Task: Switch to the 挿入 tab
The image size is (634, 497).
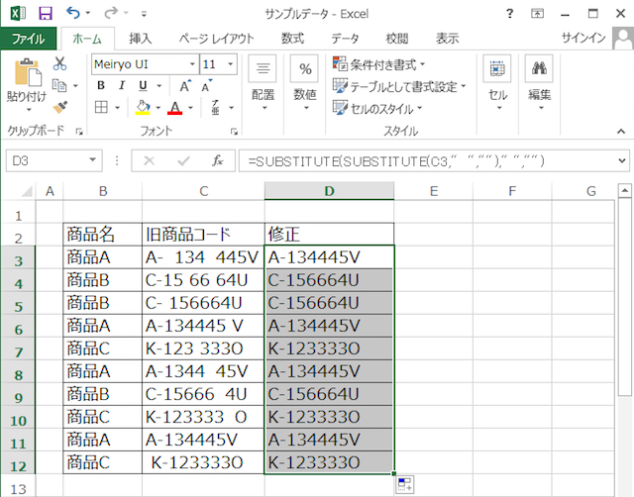Action: (x=141, y=39)
